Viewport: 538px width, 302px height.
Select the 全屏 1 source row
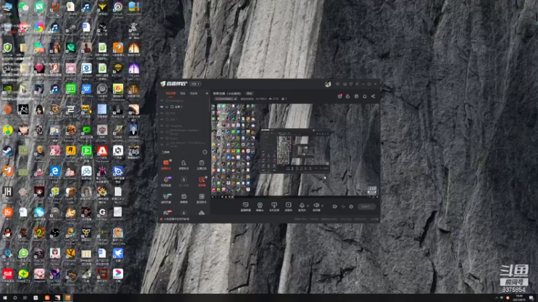[x=184, y=107]
